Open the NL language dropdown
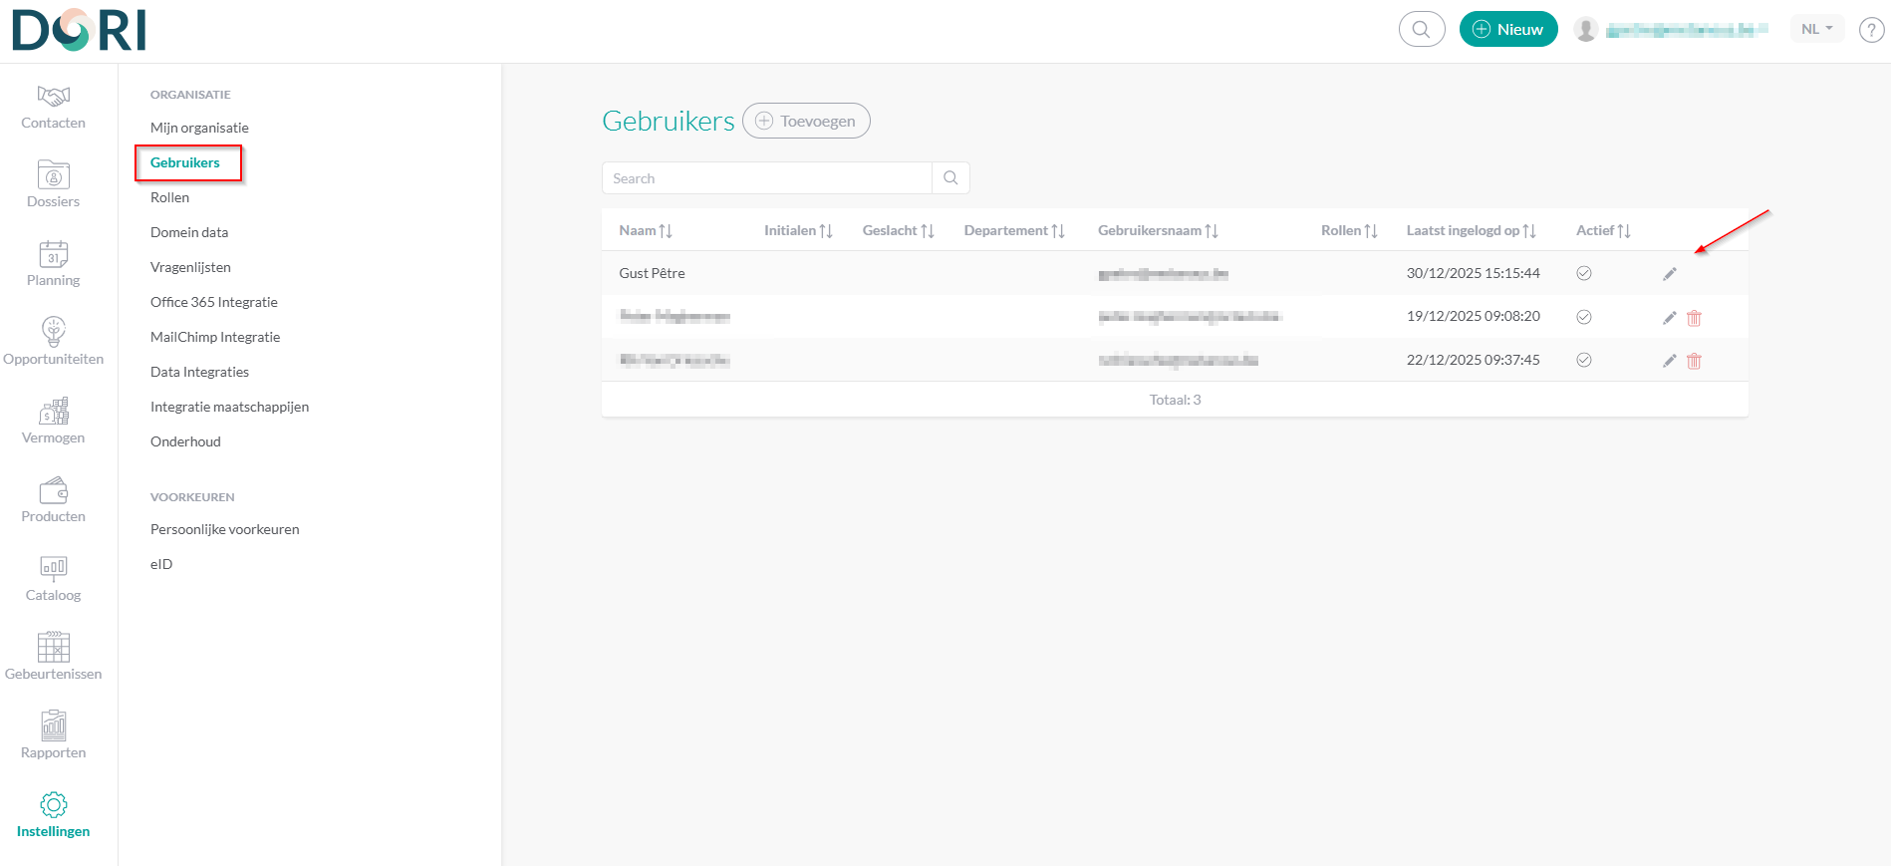The width and height of the screenshot is (1891, 866). click(x=1816, y=29)
